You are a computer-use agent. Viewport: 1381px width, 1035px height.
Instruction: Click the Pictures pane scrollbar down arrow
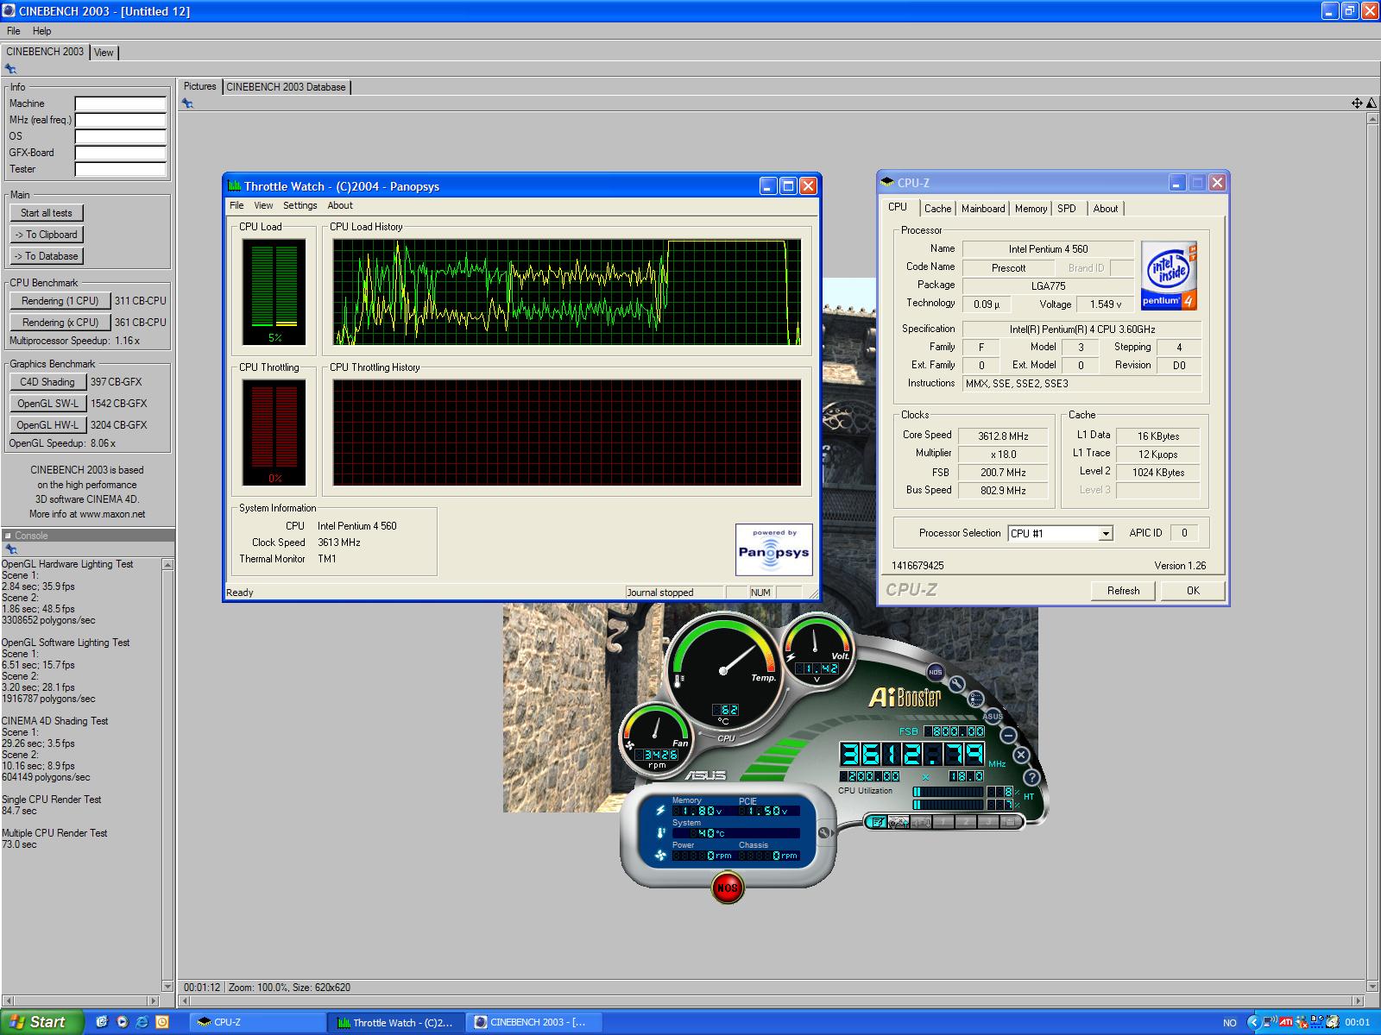point(1373,987)
